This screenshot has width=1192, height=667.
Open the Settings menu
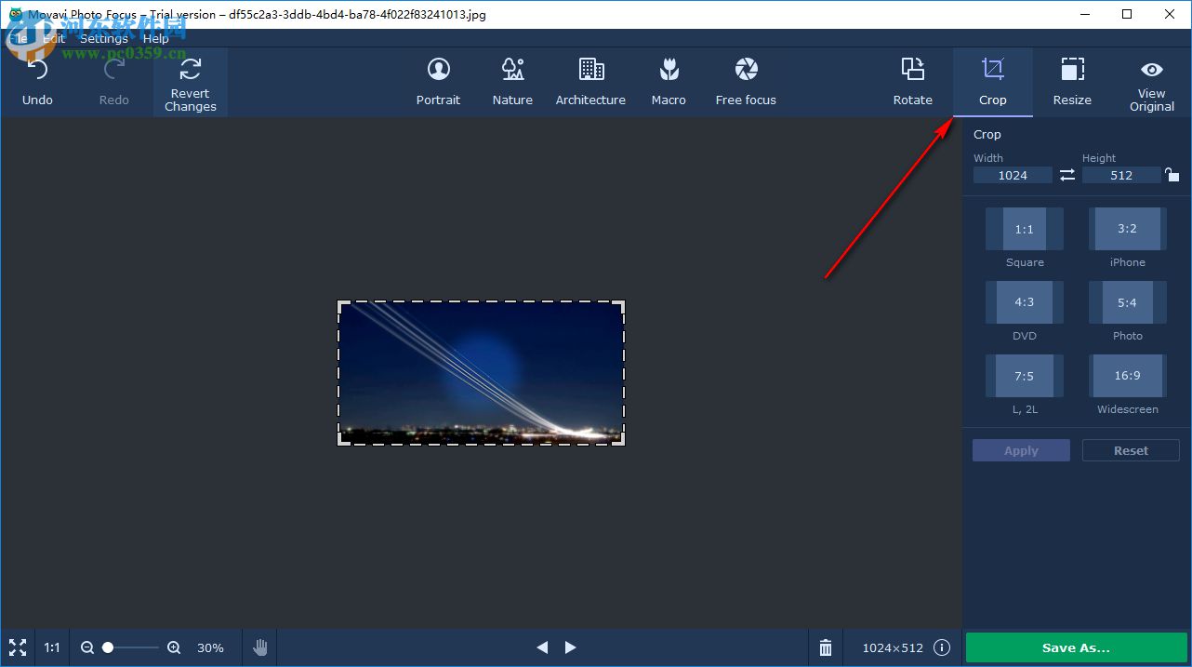pos(104,38)
